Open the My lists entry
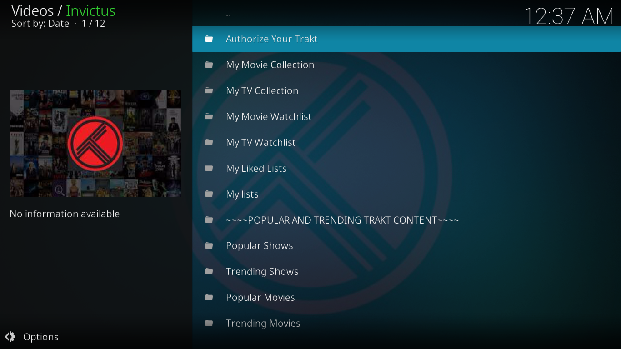621x349 pixels. 406,194
